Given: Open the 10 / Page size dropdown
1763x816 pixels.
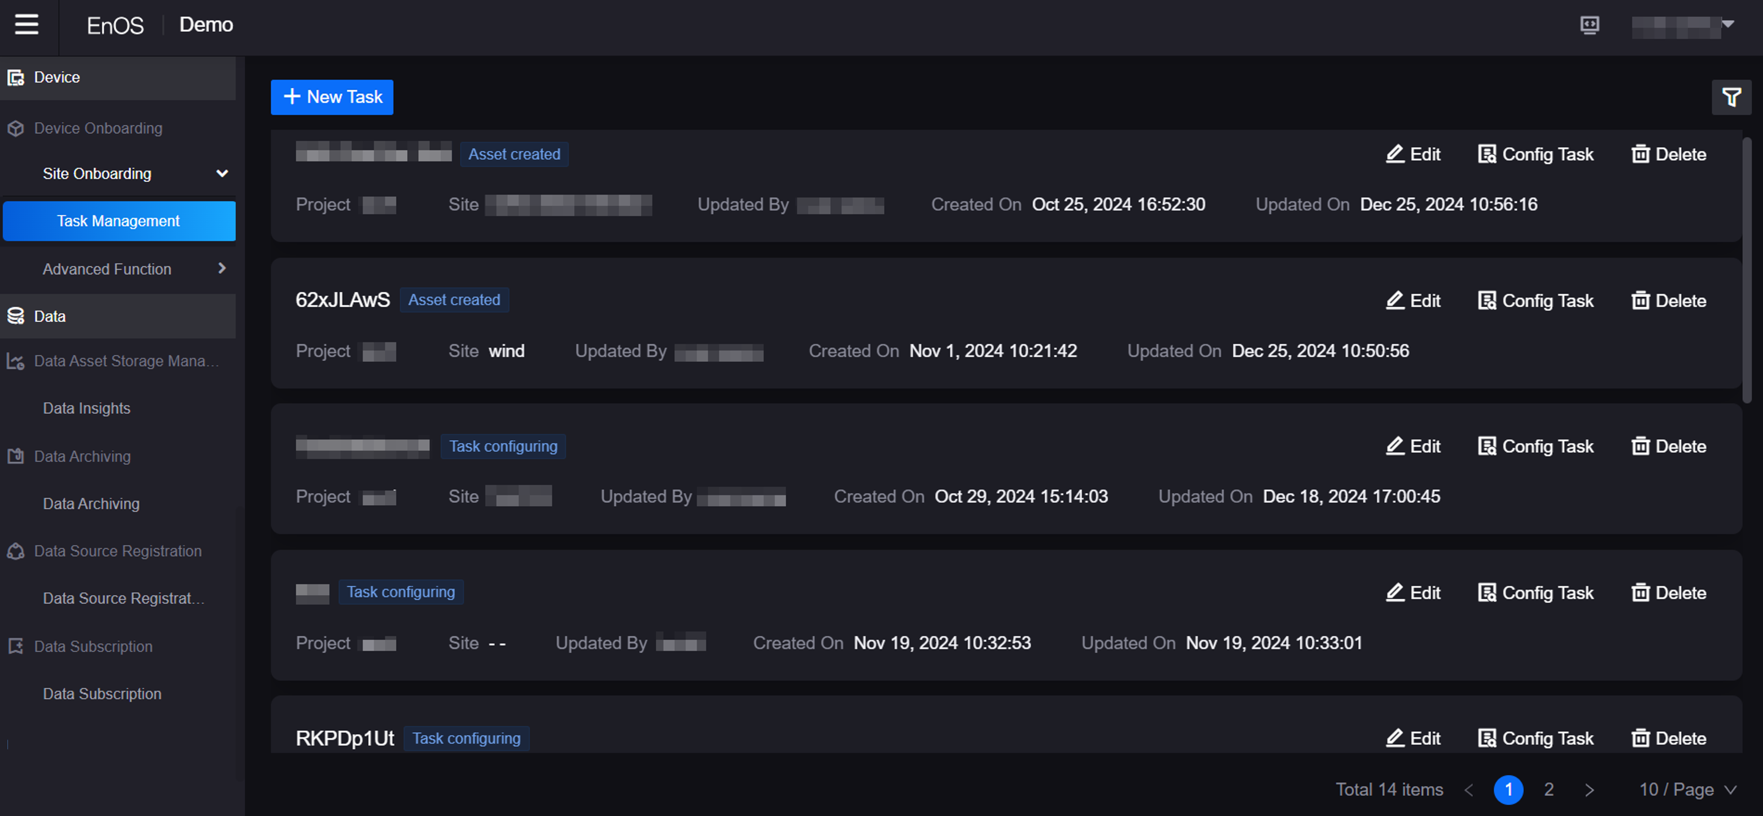Looking at the screenshot, I should pyautogui.click(x=1687, y=789).
